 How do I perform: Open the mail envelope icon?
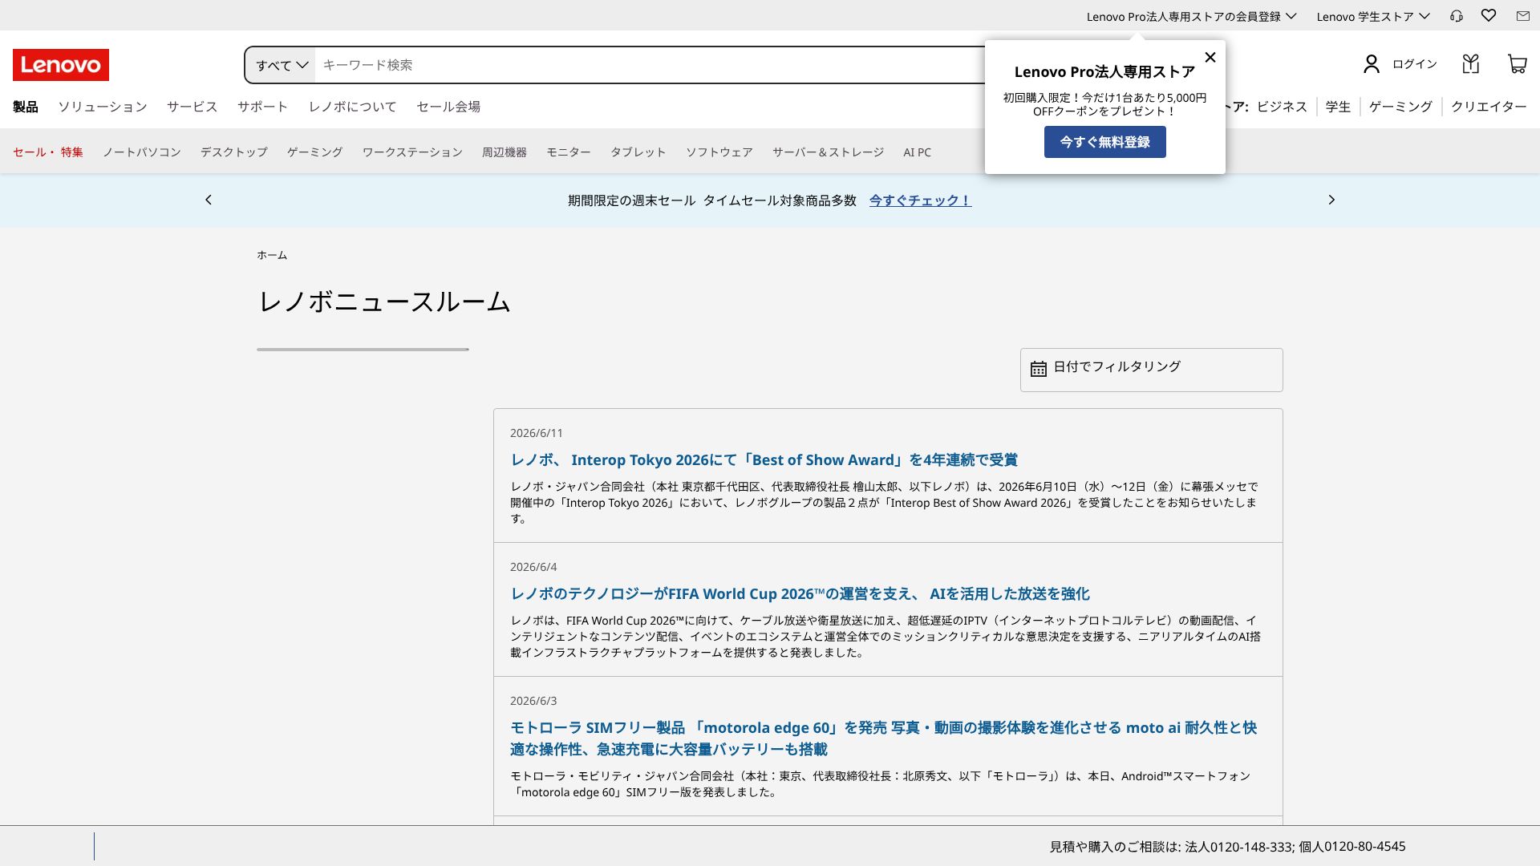(x=1522, y=15)
